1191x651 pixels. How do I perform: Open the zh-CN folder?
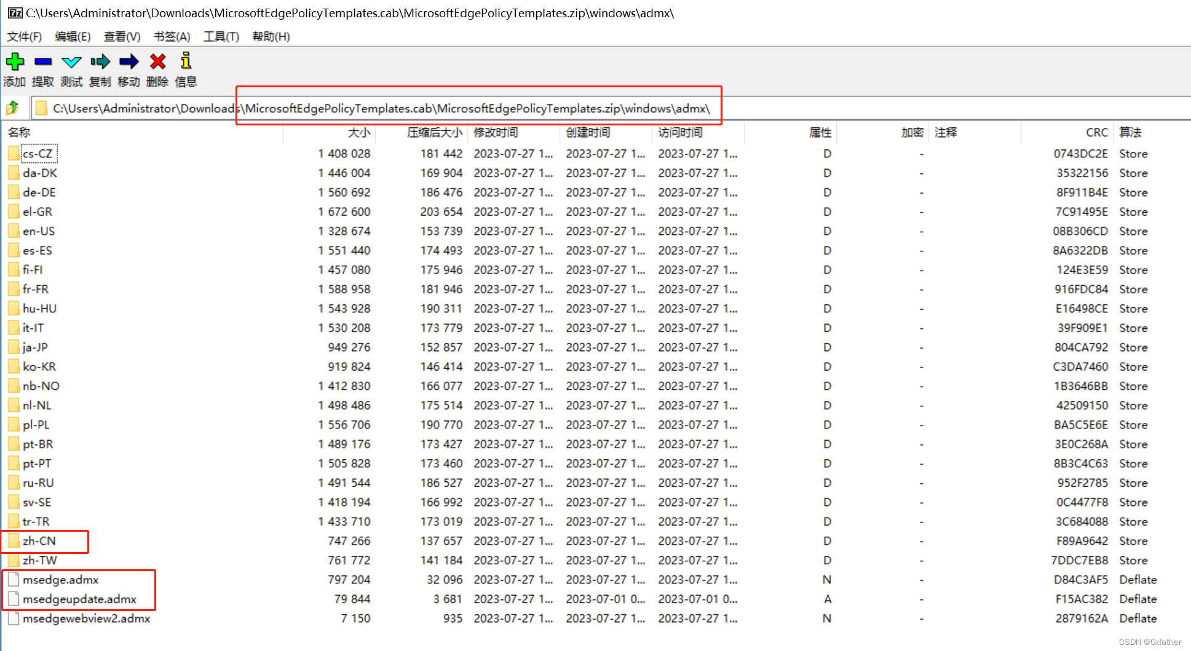tap(38, 541)
